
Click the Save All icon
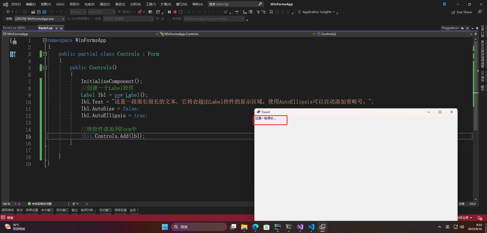pyautogui.click(x=44, y=12)
